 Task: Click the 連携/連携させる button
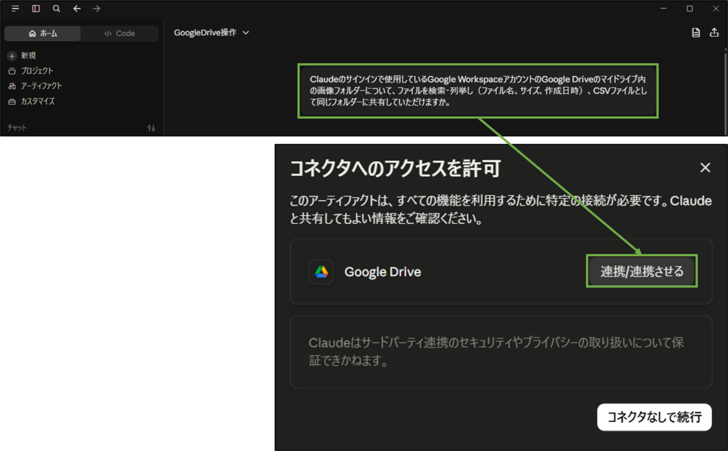pos(642,271)
